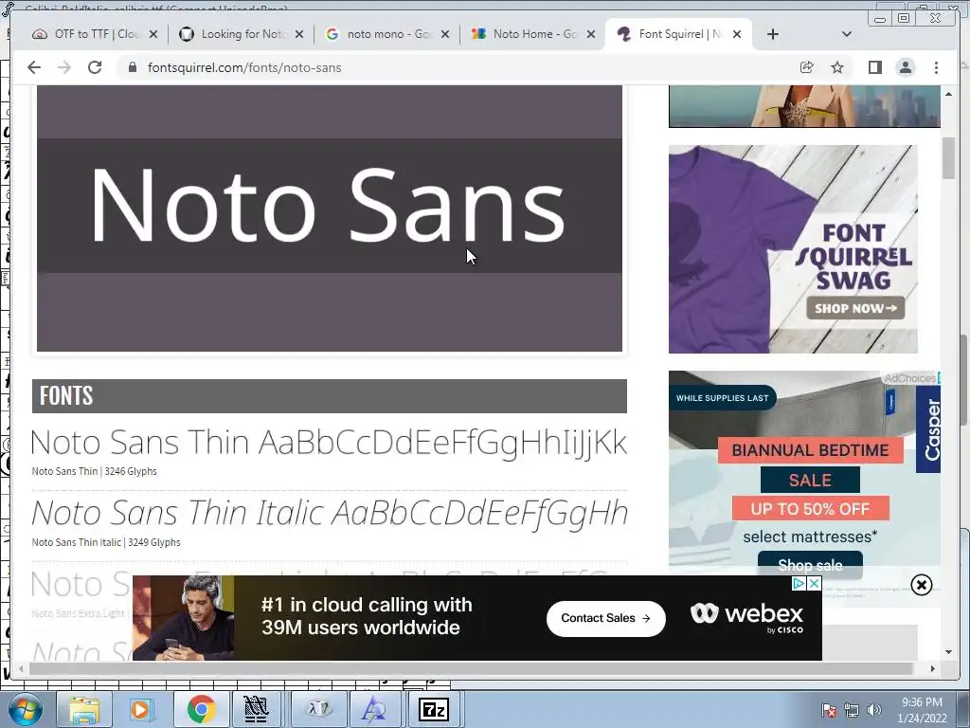Click the volume speaker tray icon
Image resolution: width=970 pixels, height=728 pixels.
pos(874,710)
